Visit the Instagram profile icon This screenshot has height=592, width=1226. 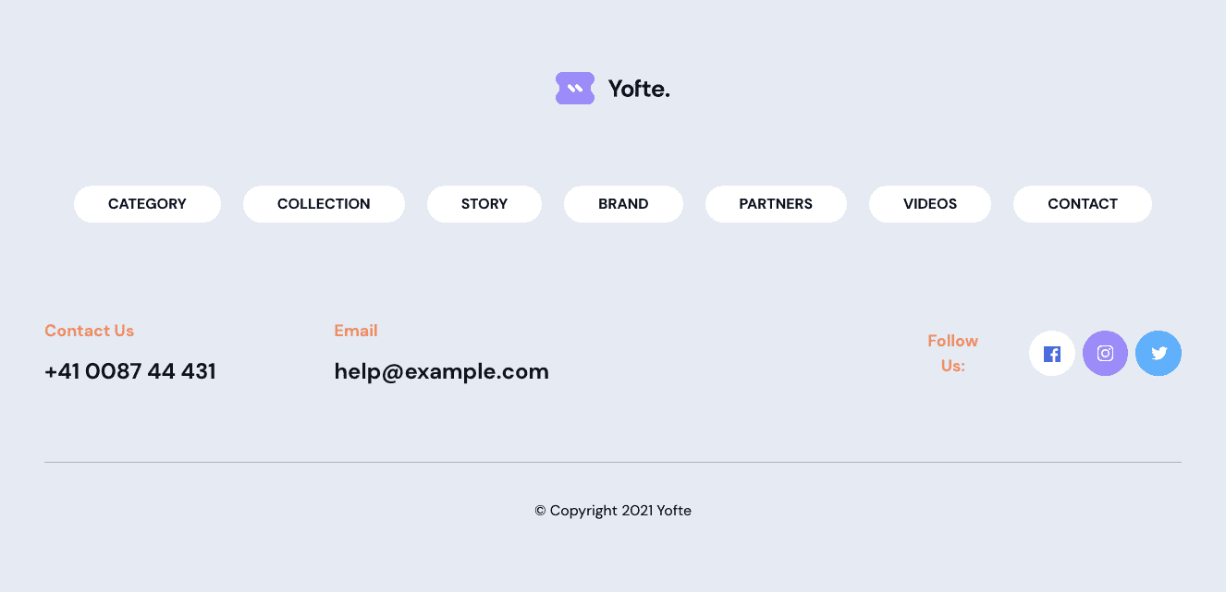click(1105, 354)
